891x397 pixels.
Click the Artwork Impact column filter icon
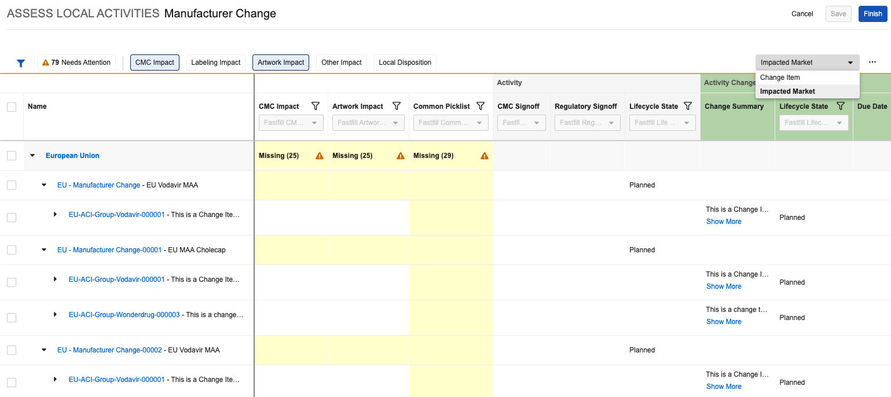click(x=397, y=106)
